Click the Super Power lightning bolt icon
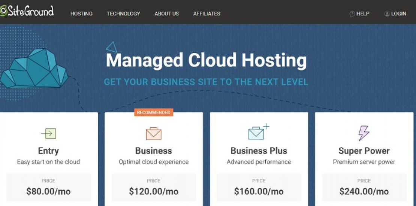416x206 pixels. [x=364, y=133]
